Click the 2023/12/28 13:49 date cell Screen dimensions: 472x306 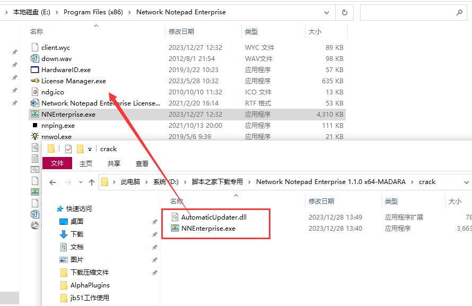(x=335, y=217)
